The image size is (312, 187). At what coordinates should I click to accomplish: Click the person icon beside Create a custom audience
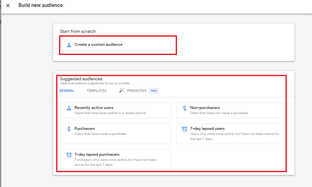[x=69, y=45]
